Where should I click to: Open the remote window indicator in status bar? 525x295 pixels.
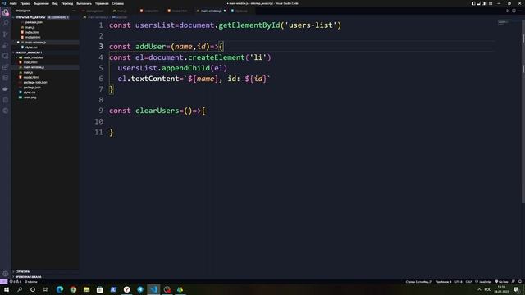pyautogui.click(x=3, y=282)
